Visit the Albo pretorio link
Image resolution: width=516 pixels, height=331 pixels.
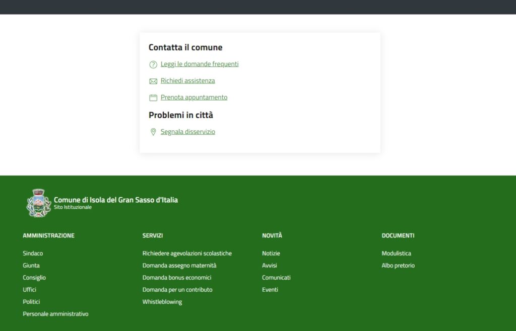point(398,266)
